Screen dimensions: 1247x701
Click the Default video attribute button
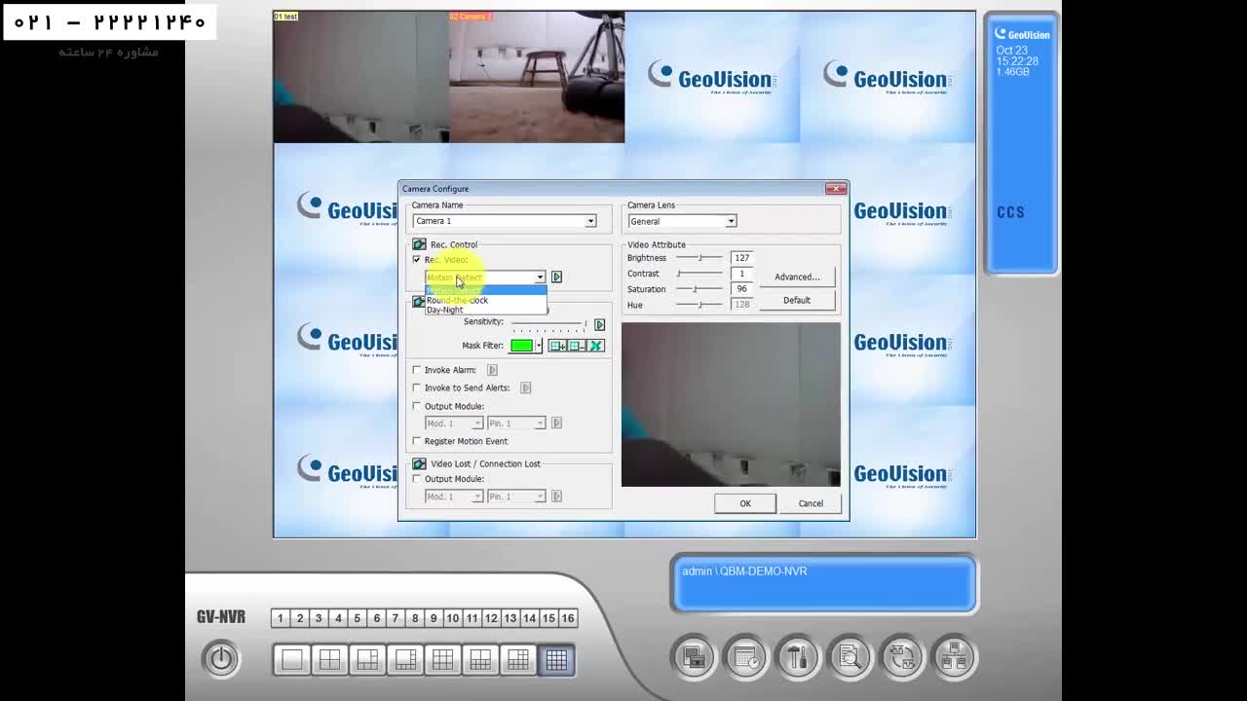click(797, 300)
